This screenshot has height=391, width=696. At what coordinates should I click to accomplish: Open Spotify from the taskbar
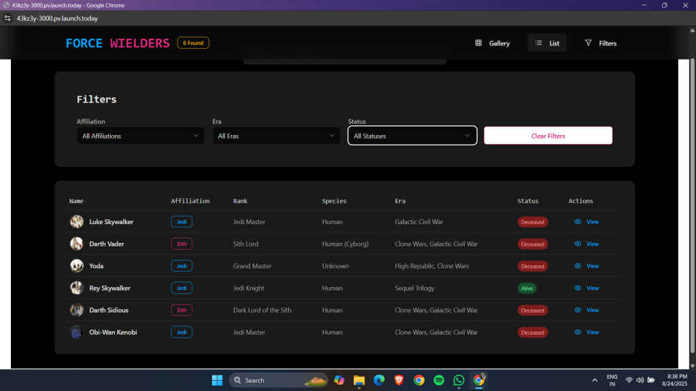pos(439,380)
